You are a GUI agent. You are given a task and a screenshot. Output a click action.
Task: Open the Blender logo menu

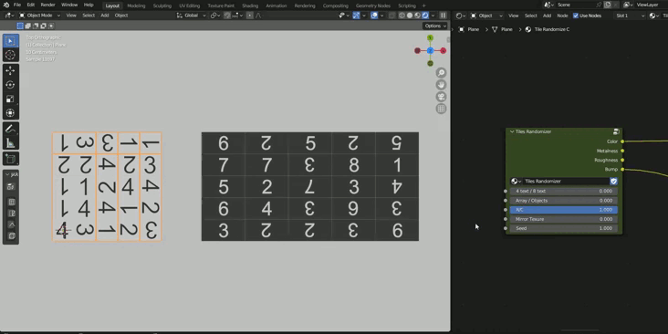point(6,5)
